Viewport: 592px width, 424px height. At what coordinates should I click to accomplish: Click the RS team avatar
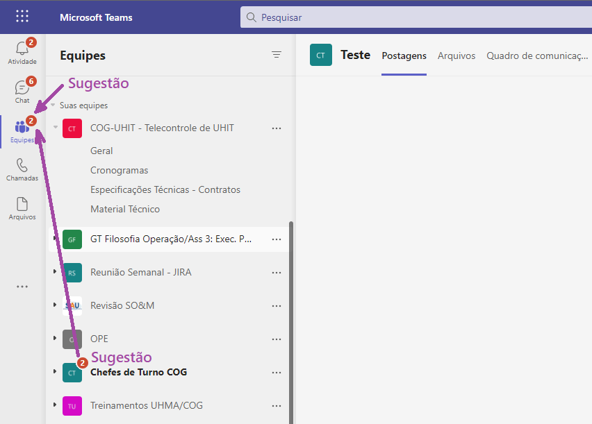(x=72, y=273)
